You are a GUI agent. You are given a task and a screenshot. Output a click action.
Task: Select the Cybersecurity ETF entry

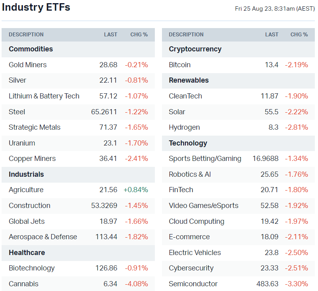click(x=191, y=268)
